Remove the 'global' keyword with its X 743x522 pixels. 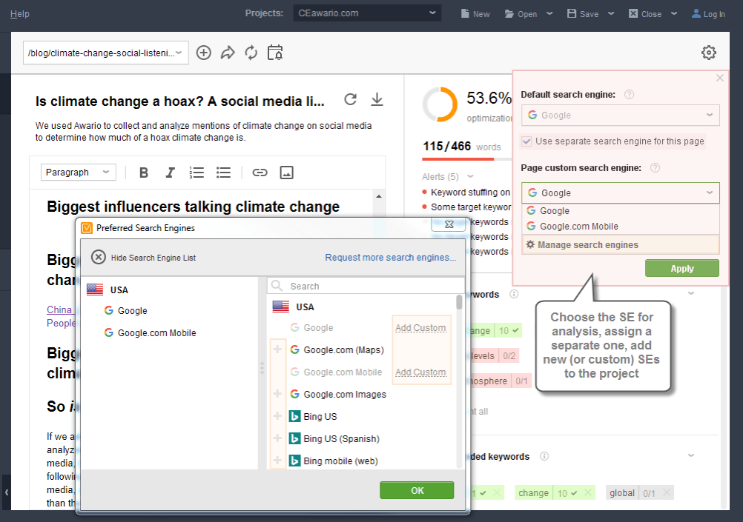click(667, 492)
